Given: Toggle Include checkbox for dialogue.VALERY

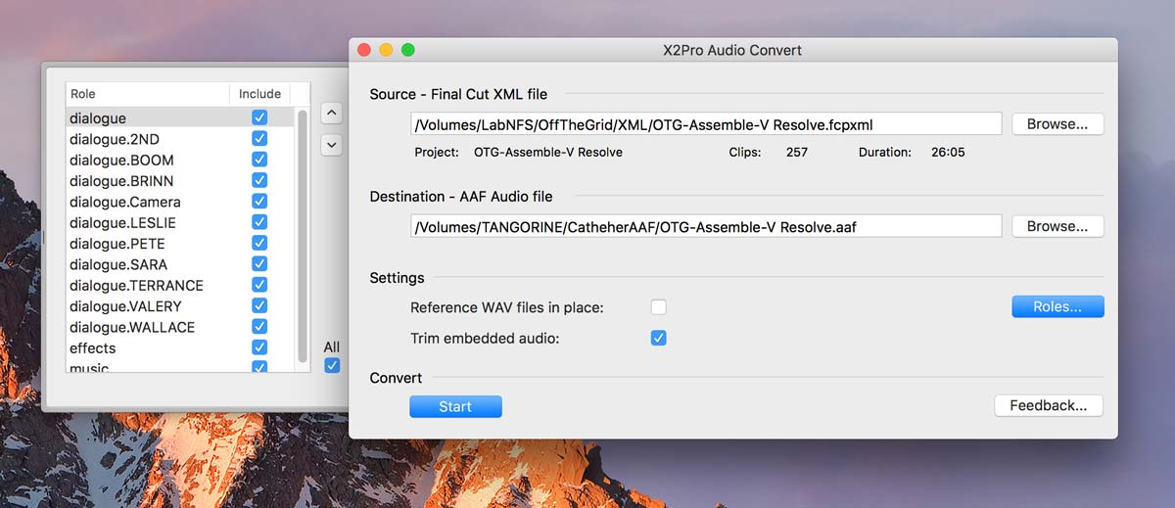Looking at the screenshot, I should point(259,305).
